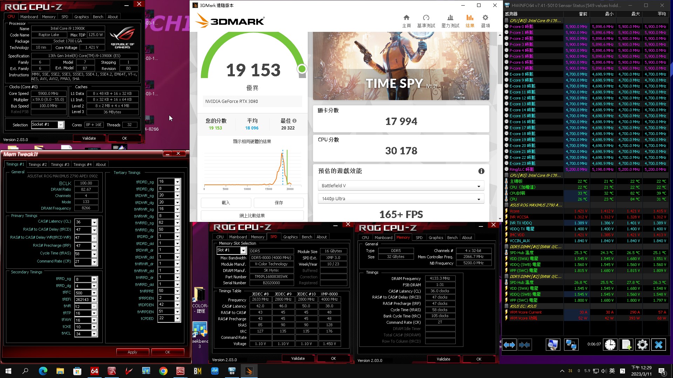This screenshot has height=378, width=673.
Task: Click HWiNFO clock reset timer icon
Action: click(610, 345)
